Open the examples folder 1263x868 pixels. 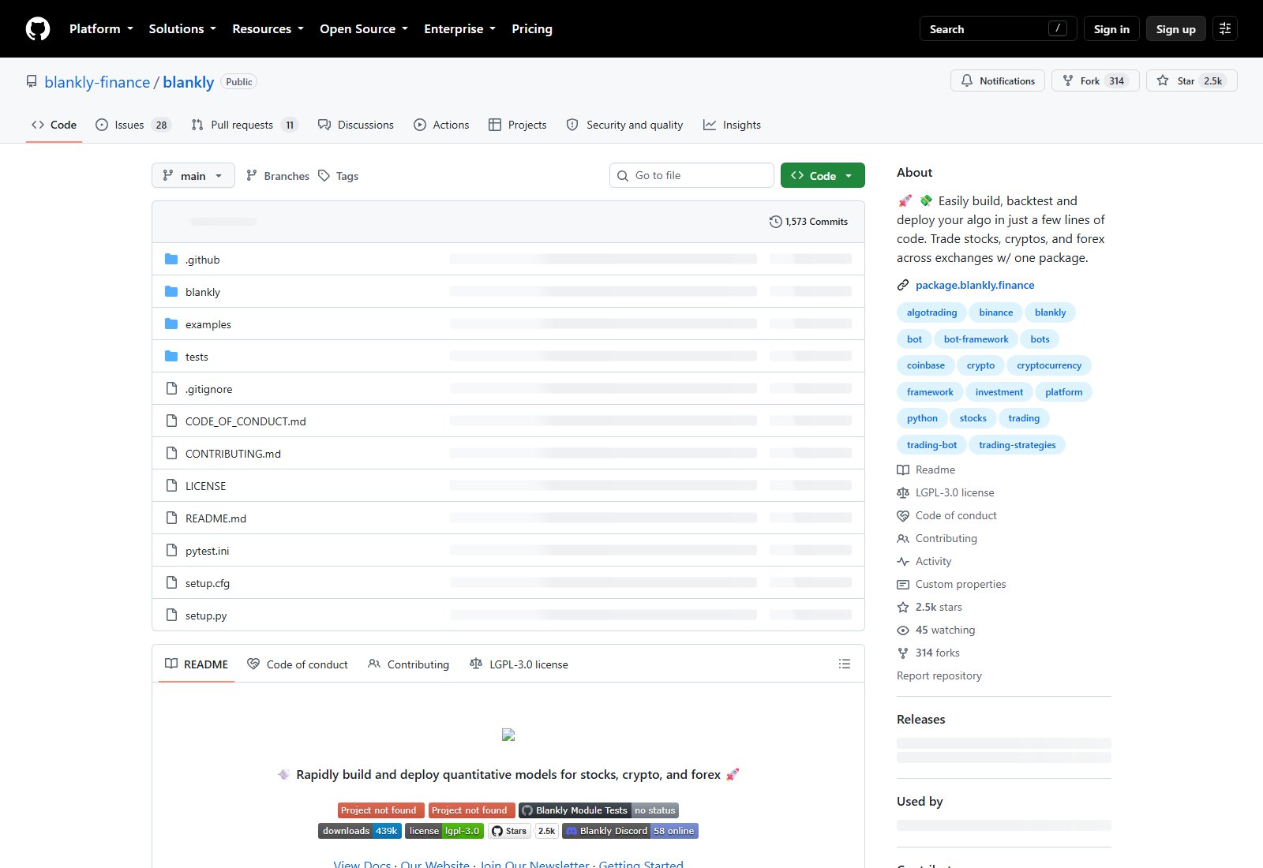tap(208, 324)
